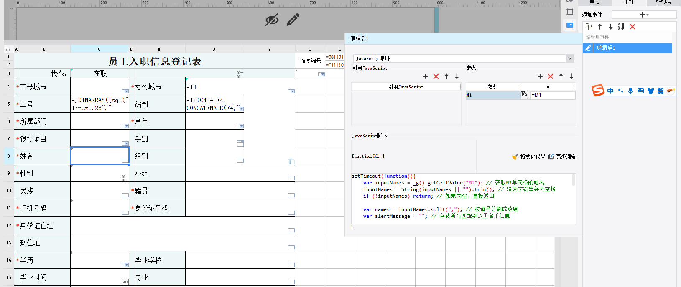681x287 pixels.
Task: Open the F(x) value type dropdown for M1
Action: (525, 95)
